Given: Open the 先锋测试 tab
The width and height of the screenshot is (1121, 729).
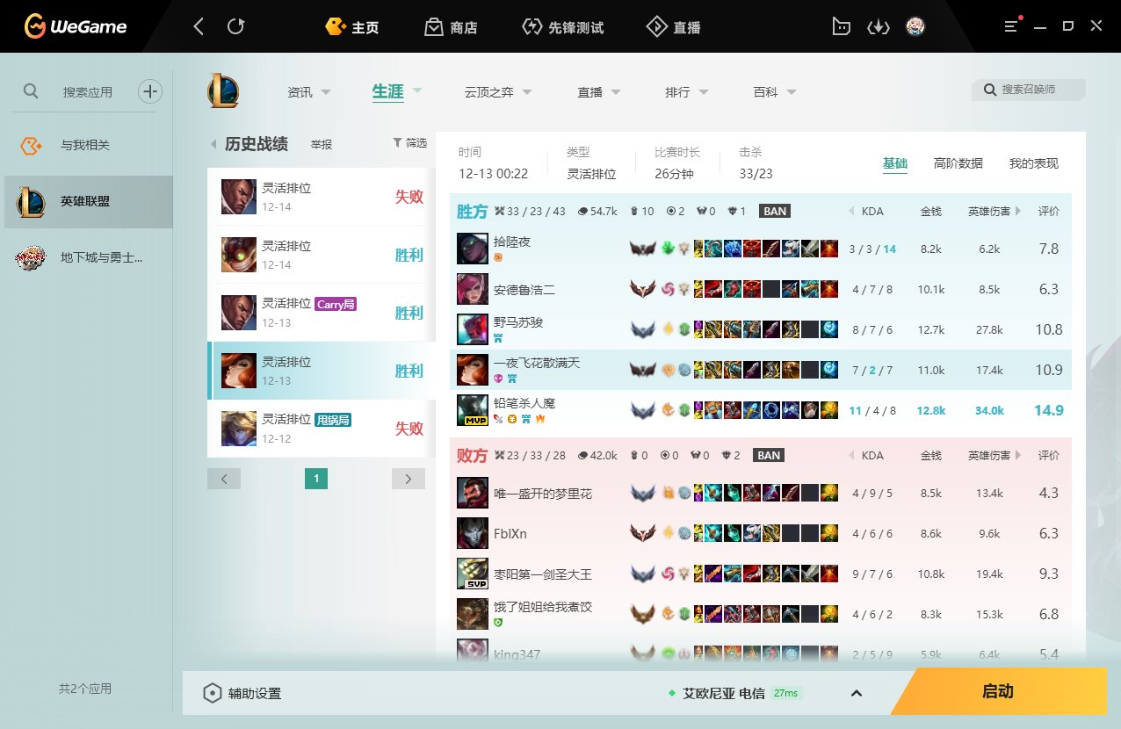Looking at the screenshot, I should 562,26.
